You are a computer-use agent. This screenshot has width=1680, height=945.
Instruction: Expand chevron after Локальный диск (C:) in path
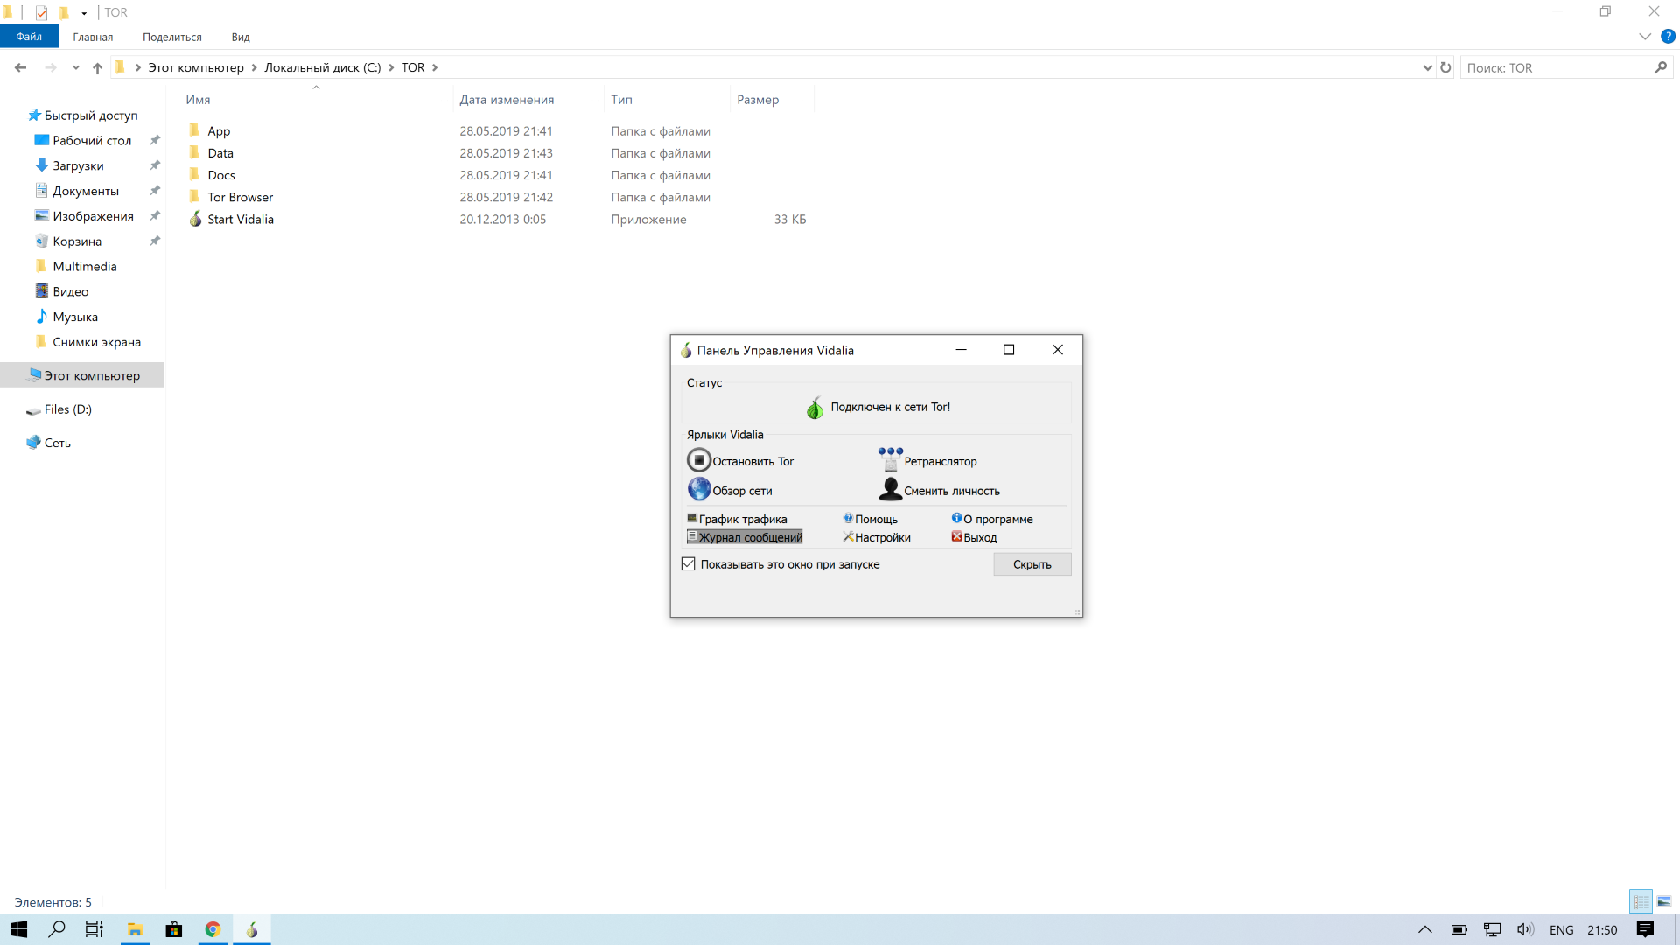tap(391, 67)
